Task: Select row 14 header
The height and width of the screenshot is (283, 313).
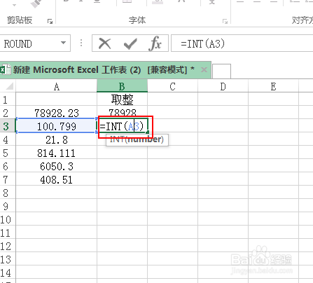Action: [x=8, y=272]
